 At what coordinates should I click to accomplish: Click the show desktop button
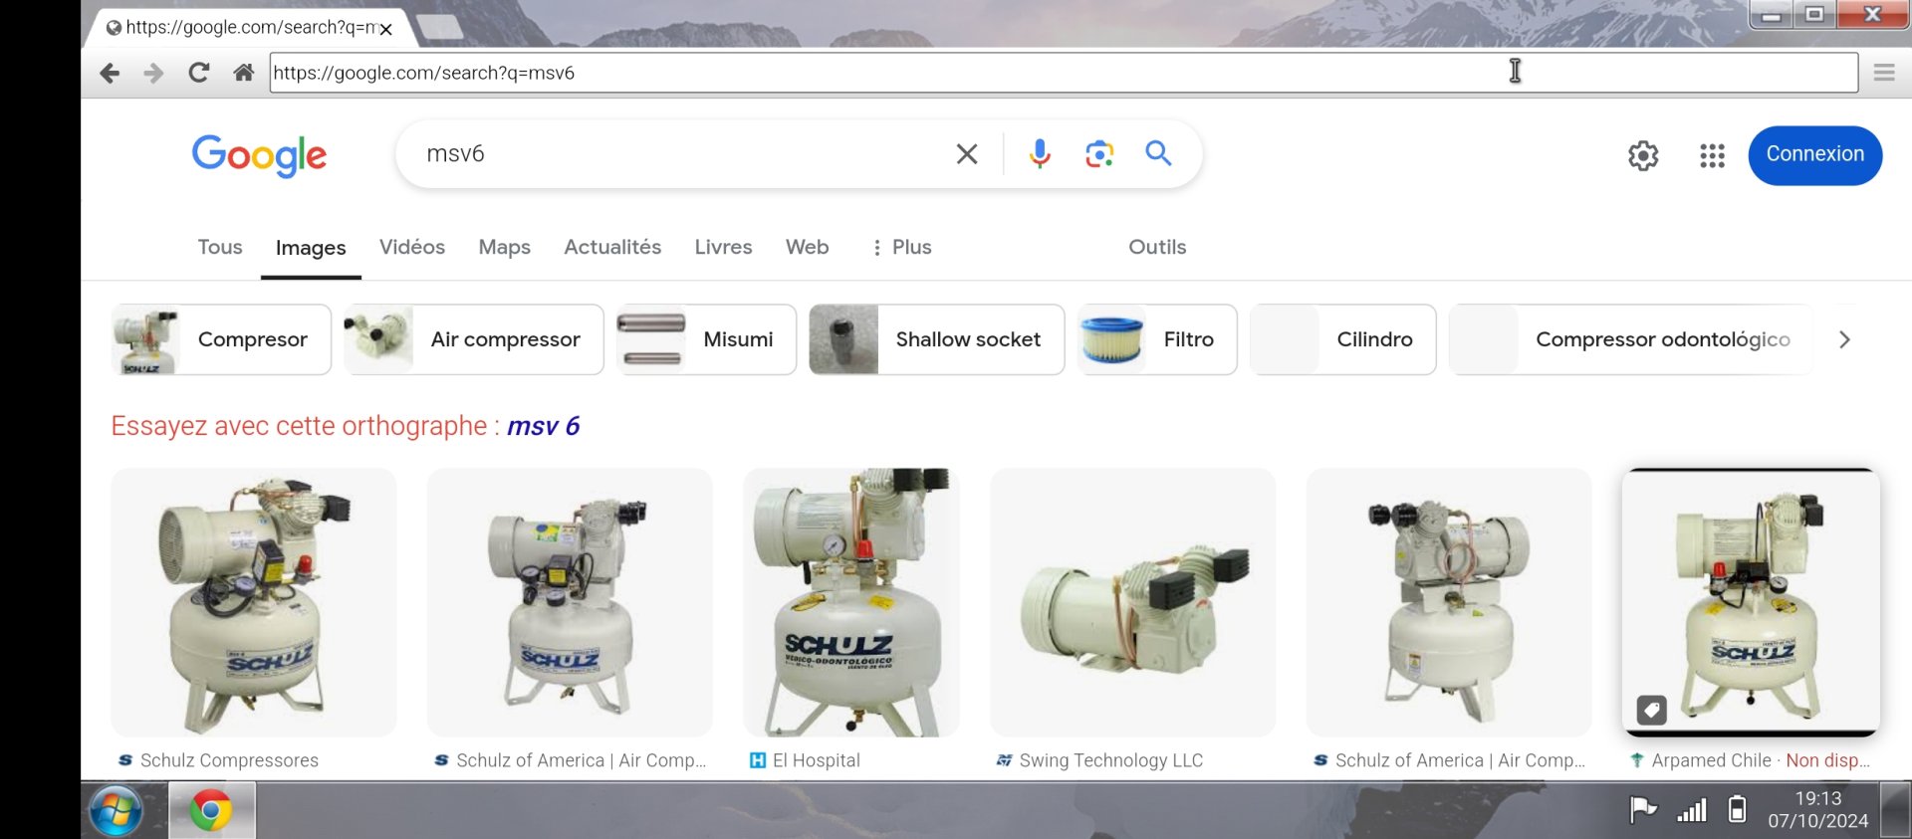pyautogui.click(x=1895, y=810)
